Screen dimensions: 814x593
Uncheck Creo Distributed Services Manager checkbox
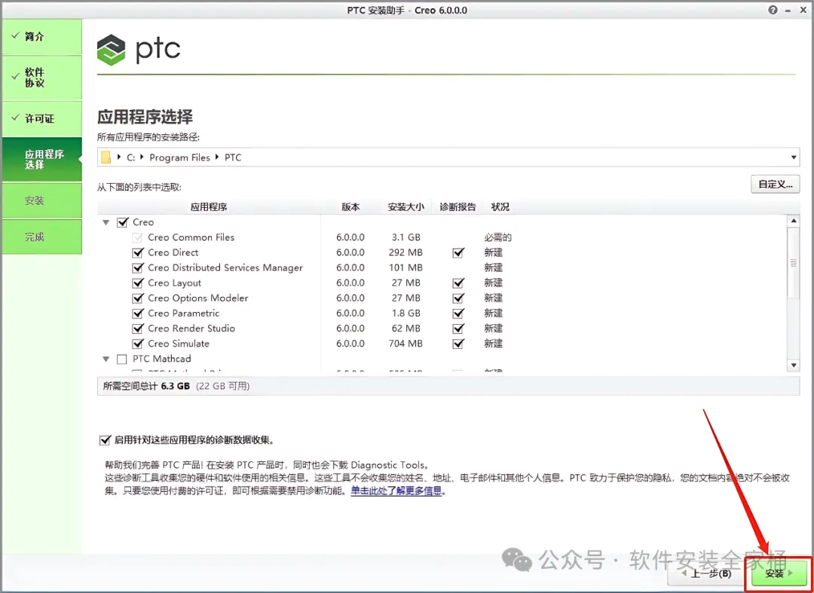pos(138,267)
